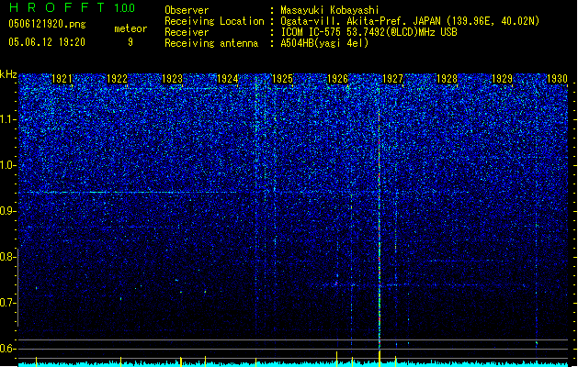Click the 1929 time marker
Viewport: 578px width, 367px height.
(502, 79)
